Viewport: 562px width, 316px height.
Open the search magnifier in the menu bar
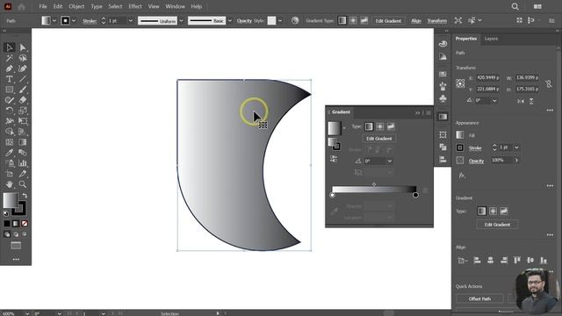515,6
